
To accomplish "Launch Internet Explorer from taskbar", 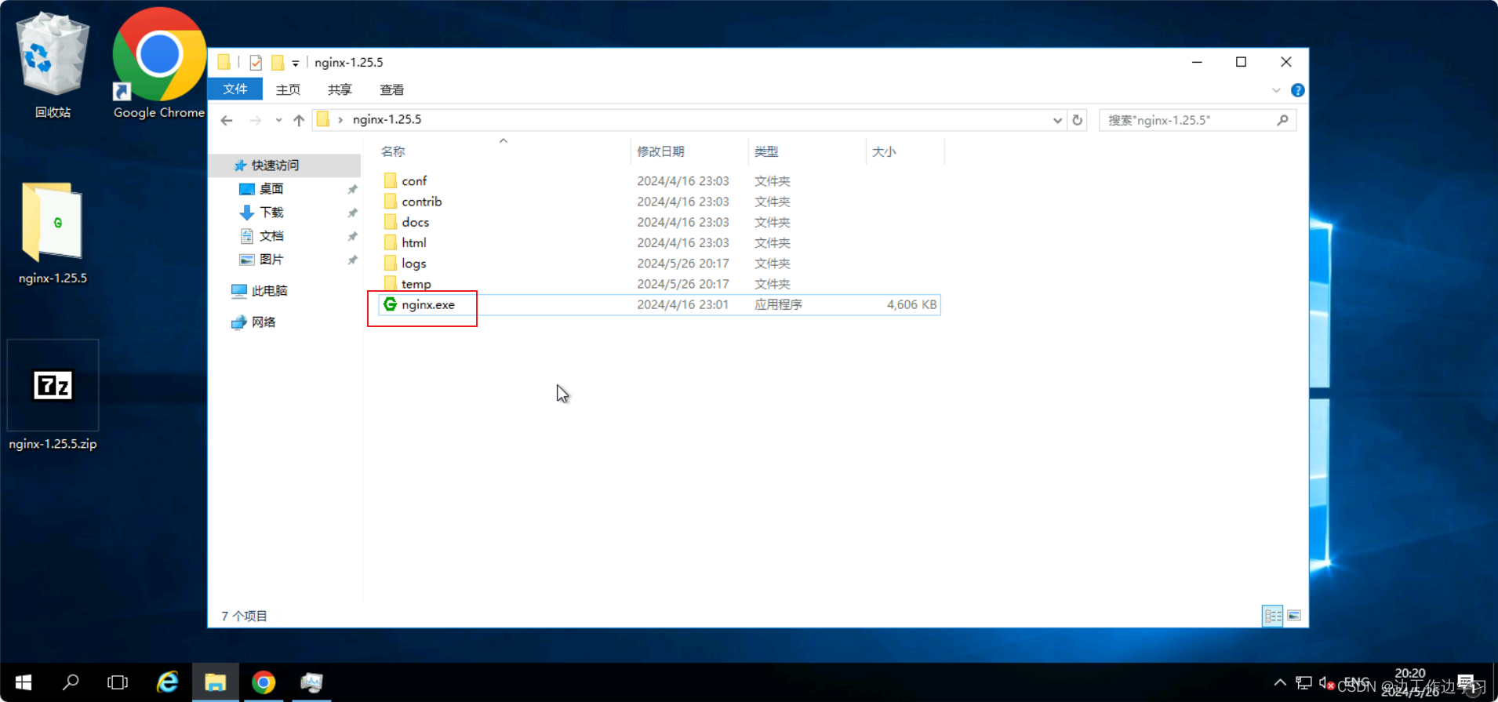I will click(167, 682).
